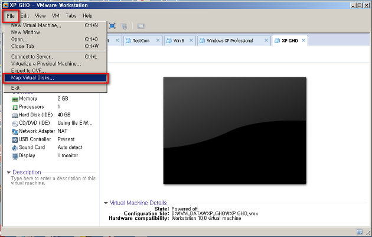Click the Sound Card row label
The width and height of the screenshot is (372, 237).
tap(32, 147)
